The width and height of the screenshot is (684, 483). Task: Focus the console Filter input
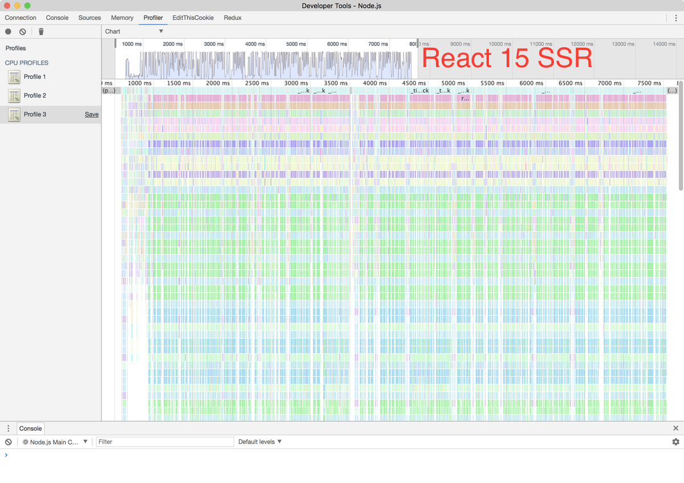point(165,442)
